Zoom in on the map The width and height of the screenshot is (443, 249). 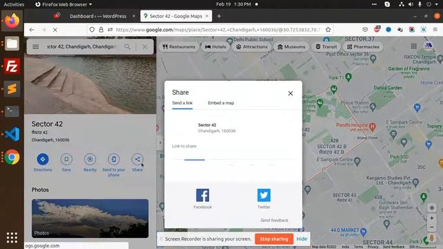[432, 218]
